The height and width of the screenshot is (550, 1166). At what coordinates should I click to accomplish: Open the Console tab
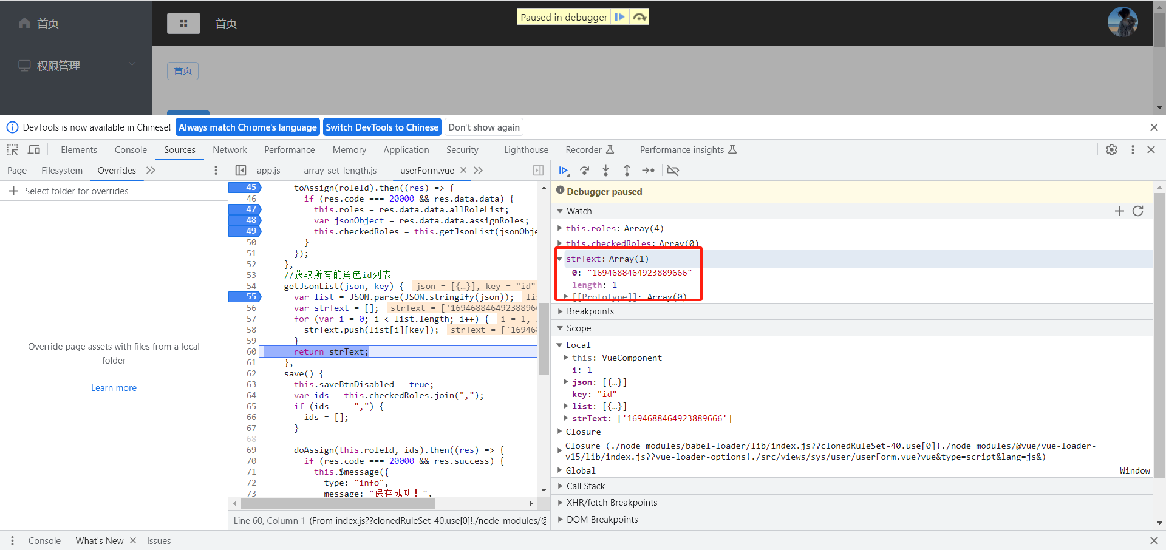point(131,150)
